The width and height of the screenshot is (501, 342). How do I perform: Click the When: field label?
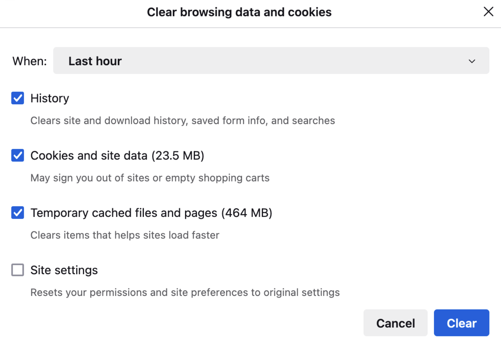pos(29,61)
